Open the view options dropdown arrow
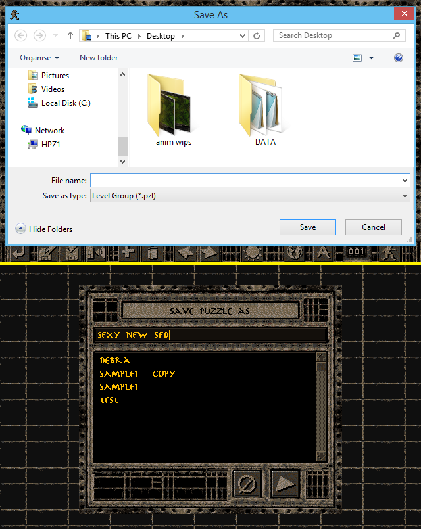Image resolution: width=421 pixels, height=529 pixels. [372, 58]
